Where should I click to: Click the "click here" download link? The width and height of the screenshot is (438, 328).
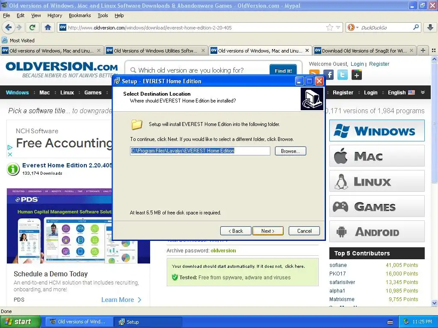point(294,266)
